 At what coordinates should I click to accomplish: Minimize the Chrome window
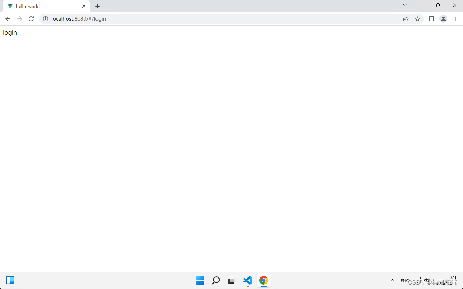point(421,5)
